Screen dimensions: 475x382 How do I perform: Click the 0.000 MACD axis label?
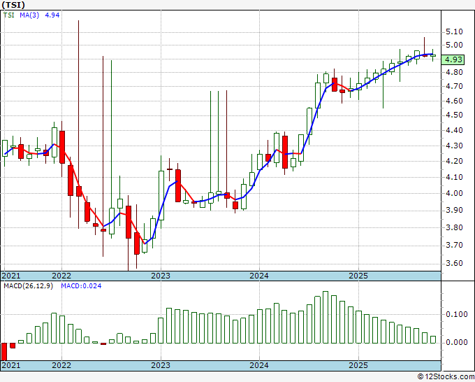[457, 343]
